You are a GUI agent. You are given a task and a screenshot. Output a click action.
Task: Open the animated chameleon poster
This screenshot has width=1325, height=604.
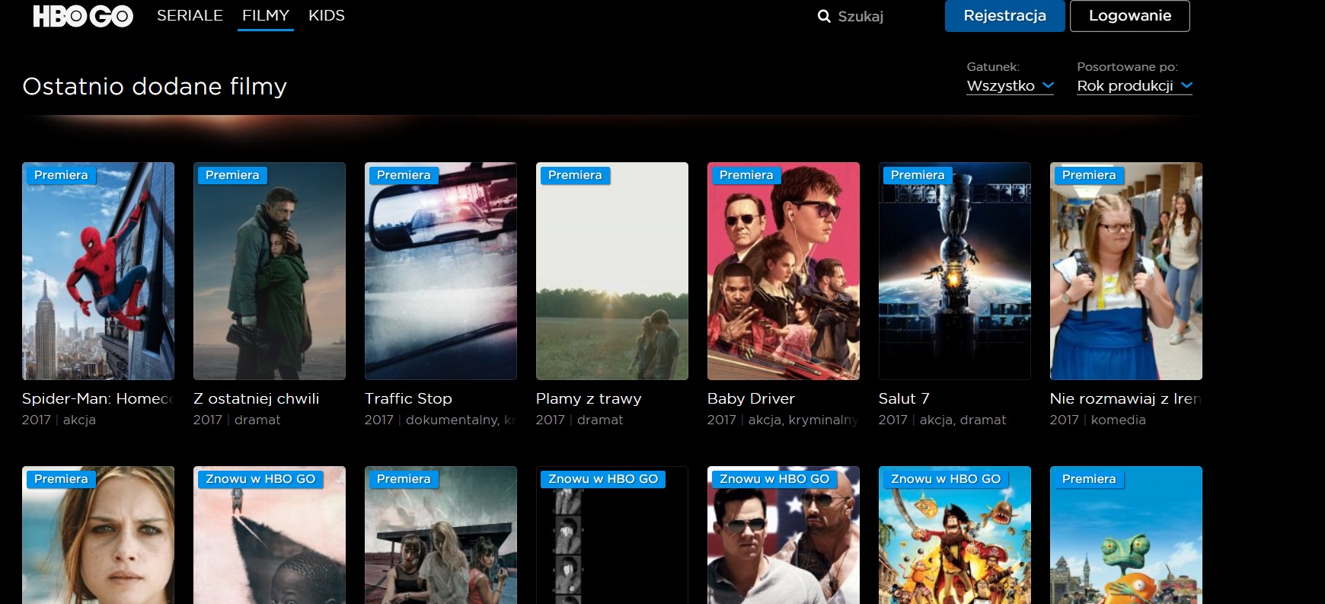1126,535
